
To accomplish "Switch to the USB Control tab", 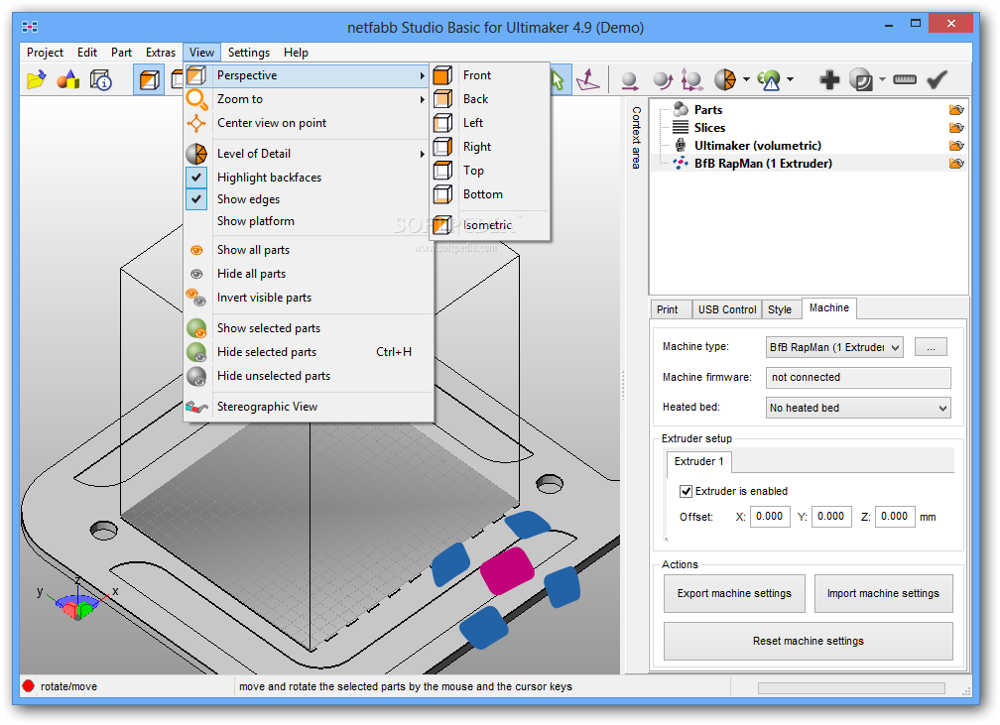I will (727, 309).
